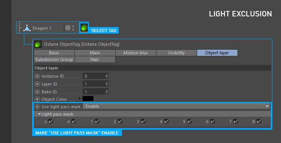The width and height of the screenshot is (281, 143).
Task: Open the Use light pass mark Enable dropdown
Action: coord(176,107)
